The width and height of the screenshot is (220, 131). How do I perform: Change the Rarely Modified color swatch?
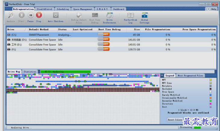pyautogui.click(x=210, y=95)
